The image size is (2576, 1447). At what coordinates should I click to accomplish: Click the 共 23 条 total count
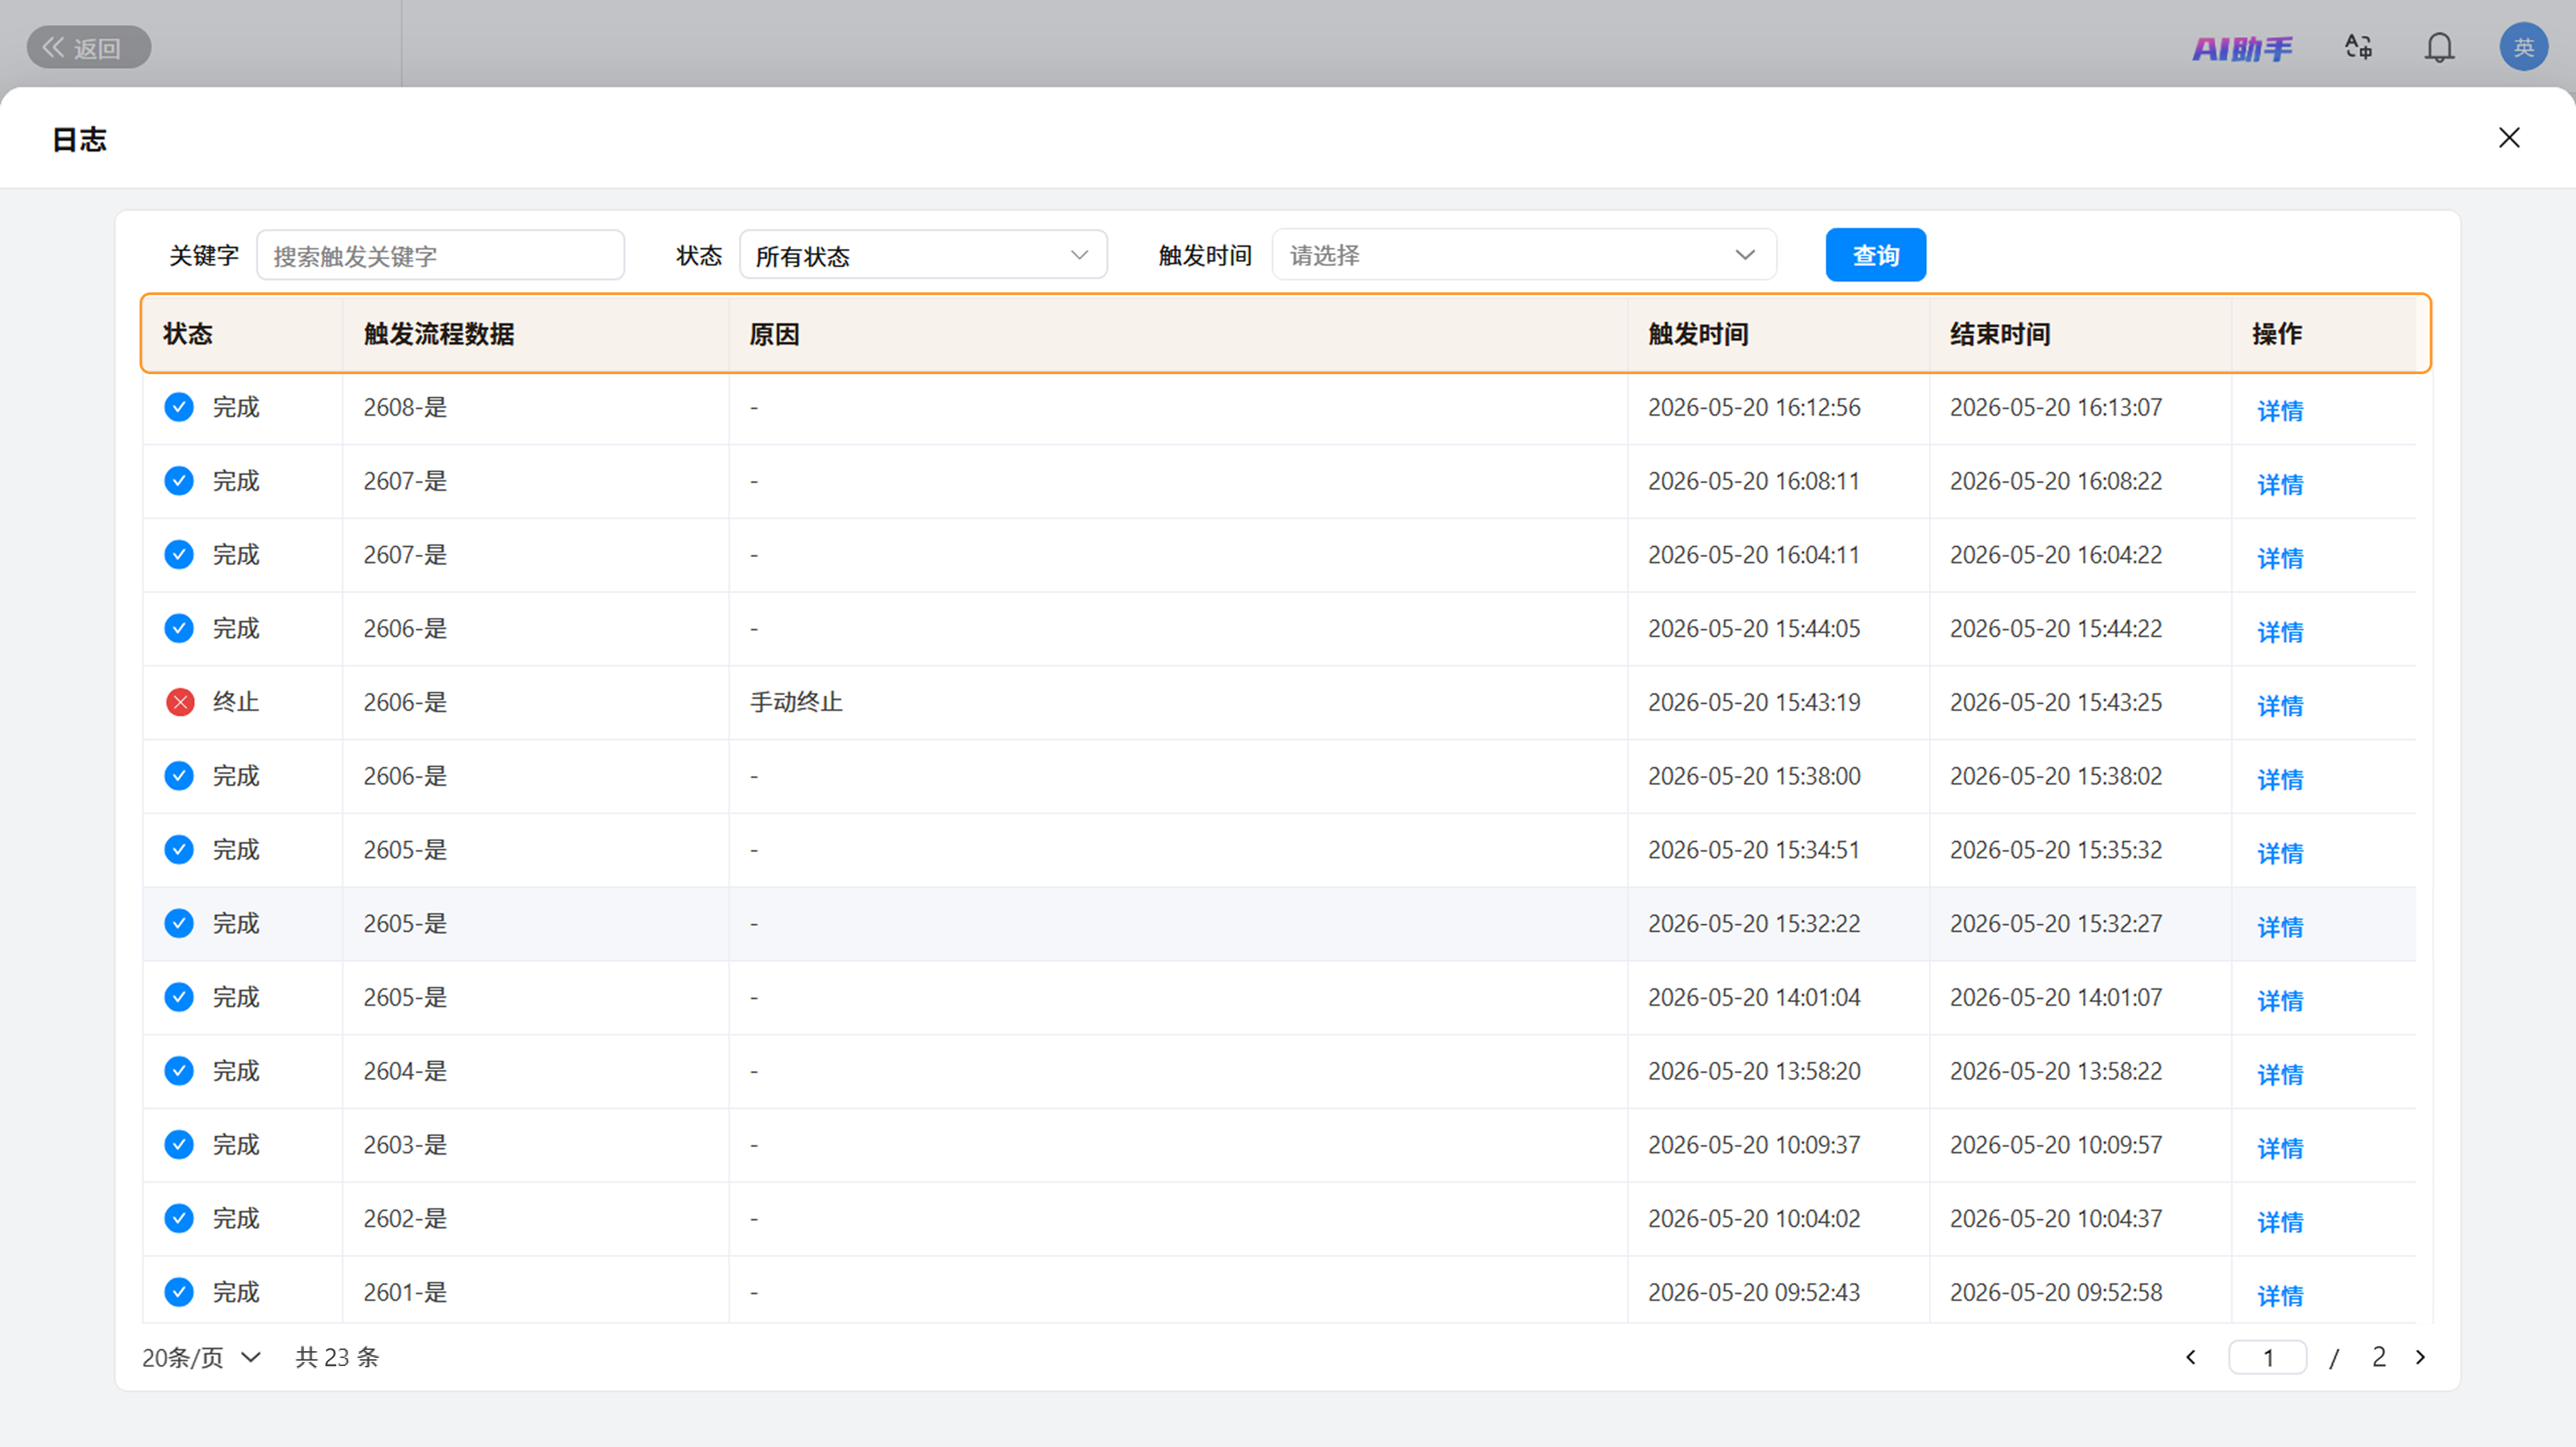337,1357
